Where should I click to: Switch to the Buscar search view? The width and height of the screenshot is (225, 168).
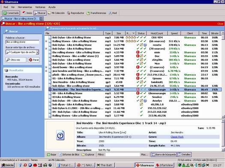coord(40,13)
